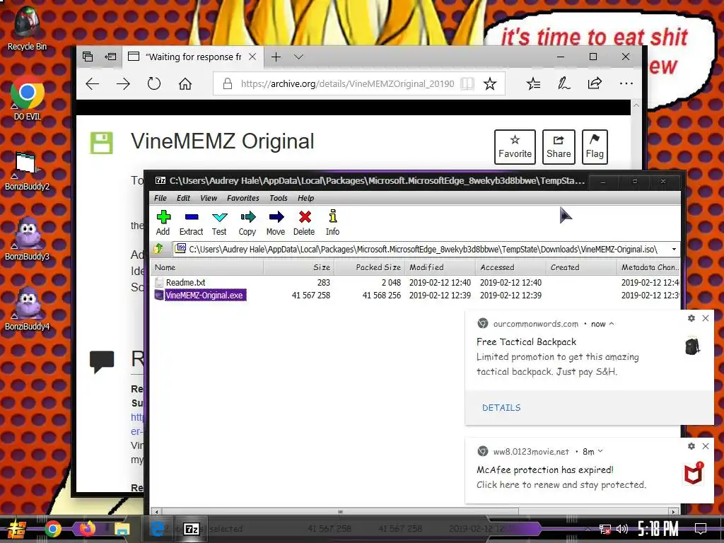Image resolution: width=724 pixels, height=543 pixels.
Task: Click Favorite on the VineMEMZ Original page
Action: pos(515,147)
